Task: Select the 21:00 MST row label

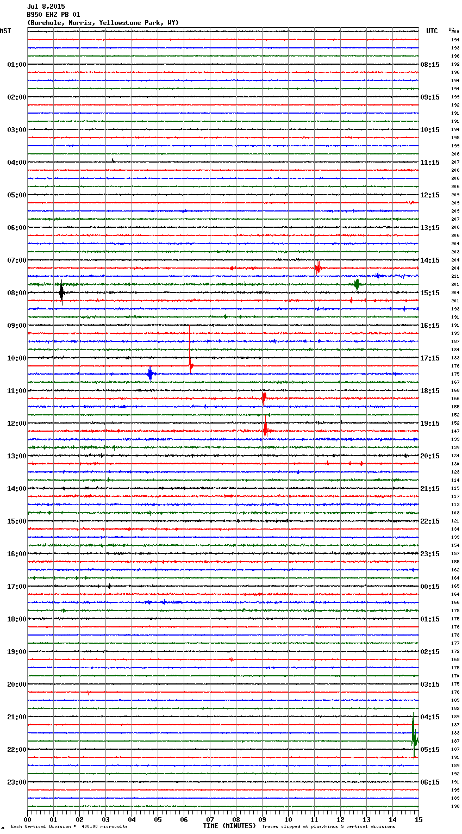Action: [17, 717]
